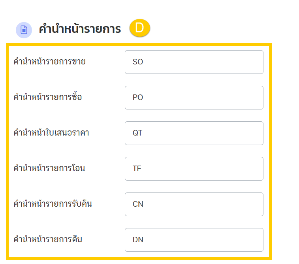Focus the คำนำหน้ารายการคืน input field
Viewport: 299px width, 264px height.
click(x=194, y=240)
